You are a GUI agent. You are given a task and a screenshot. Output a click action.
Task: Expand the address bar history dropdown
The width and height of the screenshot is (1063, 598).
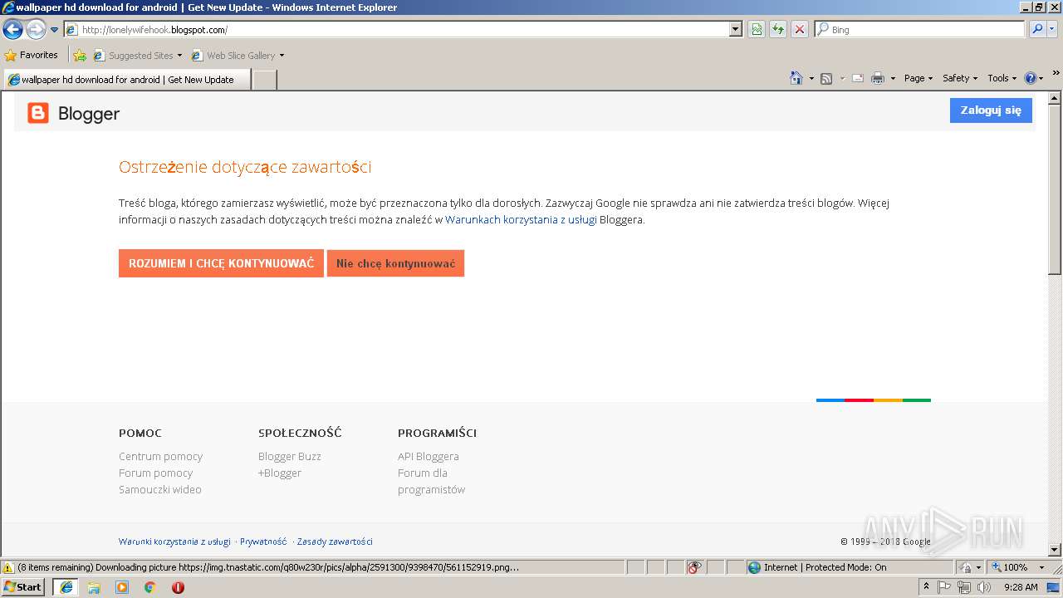[736, 30]
